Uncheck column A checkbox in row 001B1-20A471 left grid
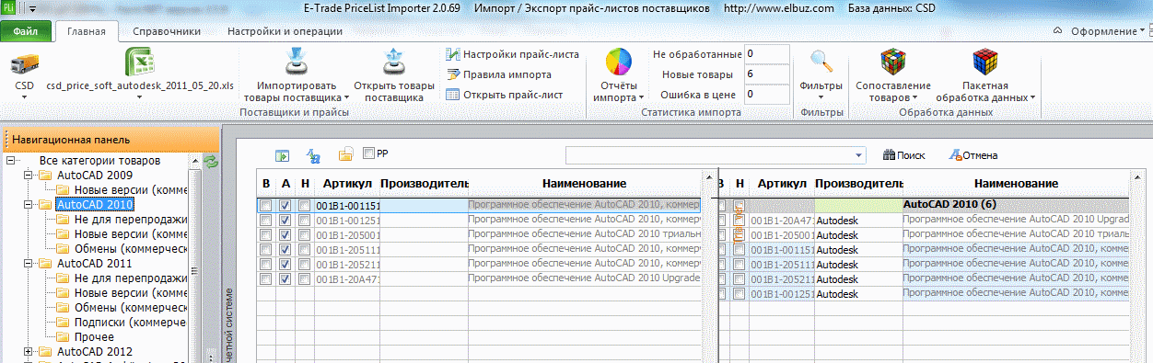This screenshot has height=363, width=1153. pyautogui.click(x=285, y=278)
